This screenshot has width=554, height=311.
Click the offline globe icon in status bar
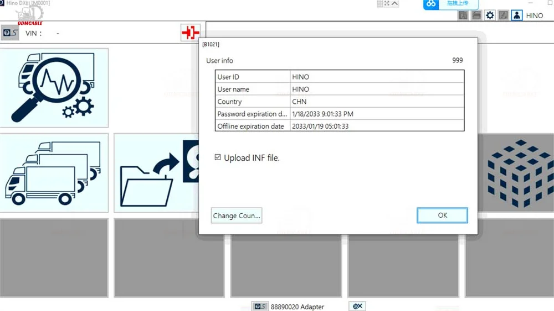[x=357, y=306]
